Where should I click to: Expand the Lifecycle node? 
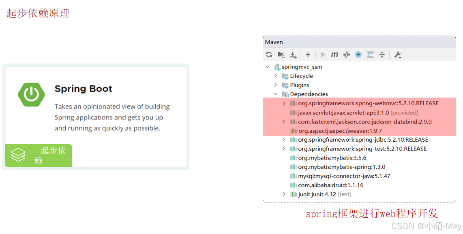[x=276, y=76]
